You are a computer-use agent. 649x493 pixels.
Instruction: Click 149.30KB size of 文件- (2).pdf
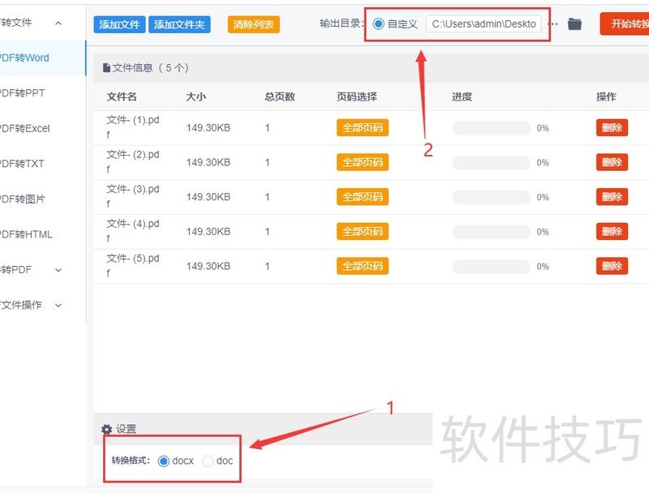coord(208,162)
